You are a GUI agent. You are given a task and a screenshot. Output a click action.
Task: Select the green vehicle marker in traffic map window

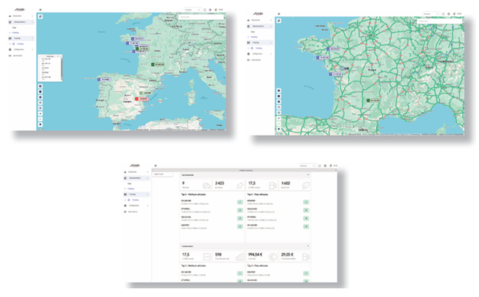(x=373, y=100)
